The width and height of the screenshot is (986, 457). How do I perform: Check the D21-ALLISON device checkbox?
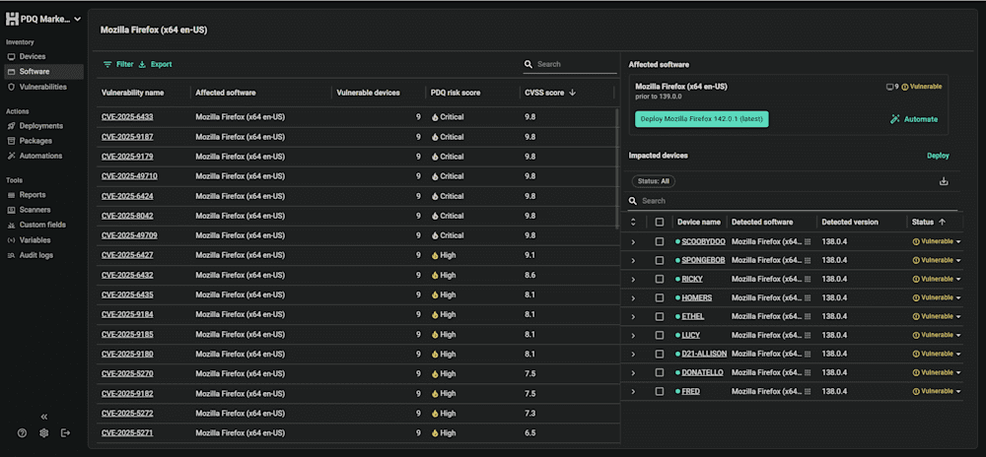(x=659, y=354)
